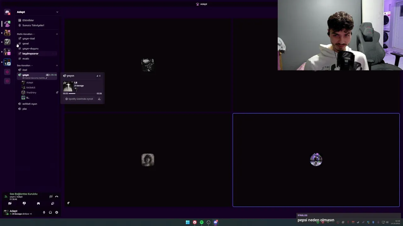This screenshot has width=403, height=226.
Task: Open Discord direct messages home icon
Action: tap(7, 12)
